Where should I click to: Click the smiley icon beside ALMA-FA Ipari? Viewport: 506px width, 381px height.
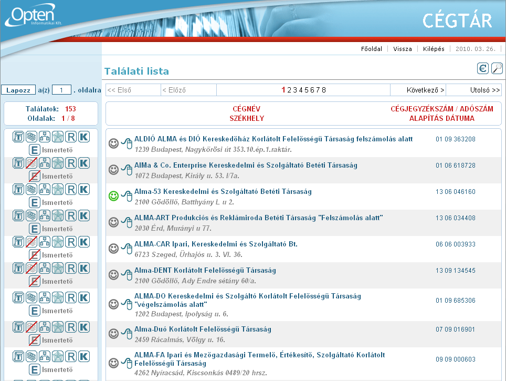click(x=113, y=363)
